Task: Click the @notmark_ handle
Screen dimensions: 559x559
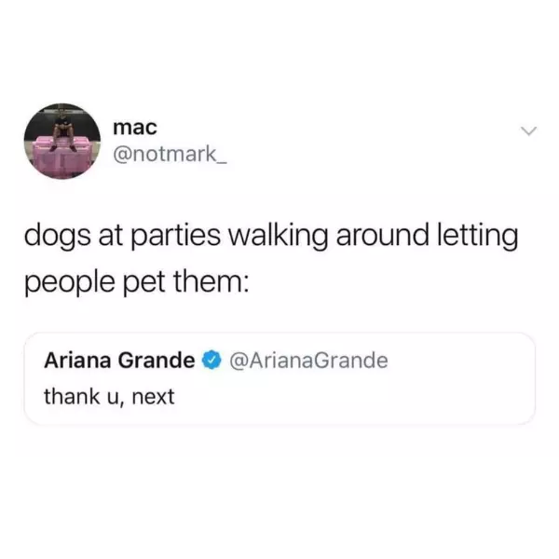Action: pyautogui.click(x=170, y=155)
